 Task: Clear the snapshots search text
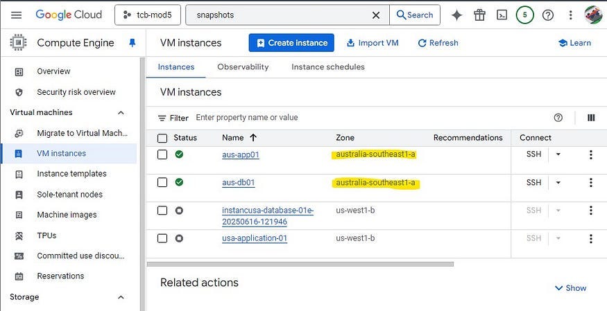[375, 15]
